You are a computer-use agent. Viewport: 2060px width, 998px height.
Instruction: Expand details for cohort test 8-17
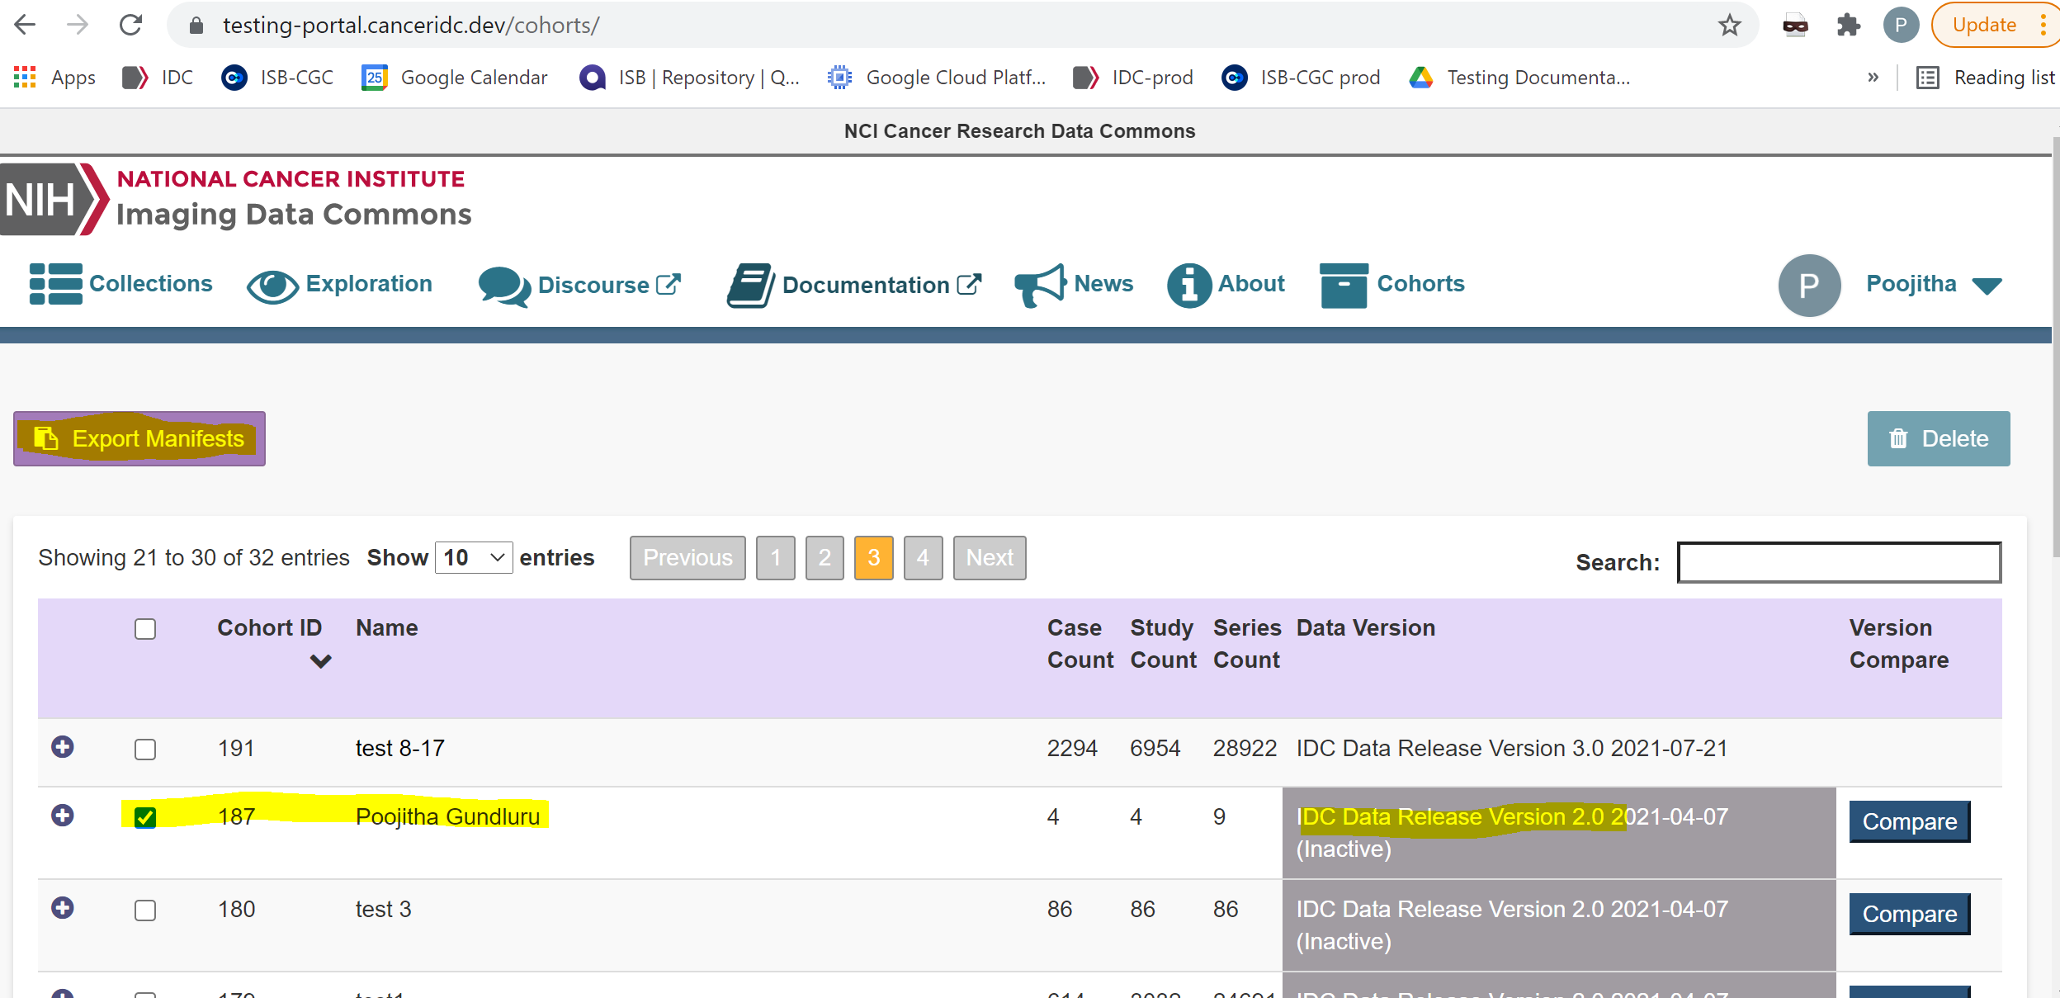point(64,747)
